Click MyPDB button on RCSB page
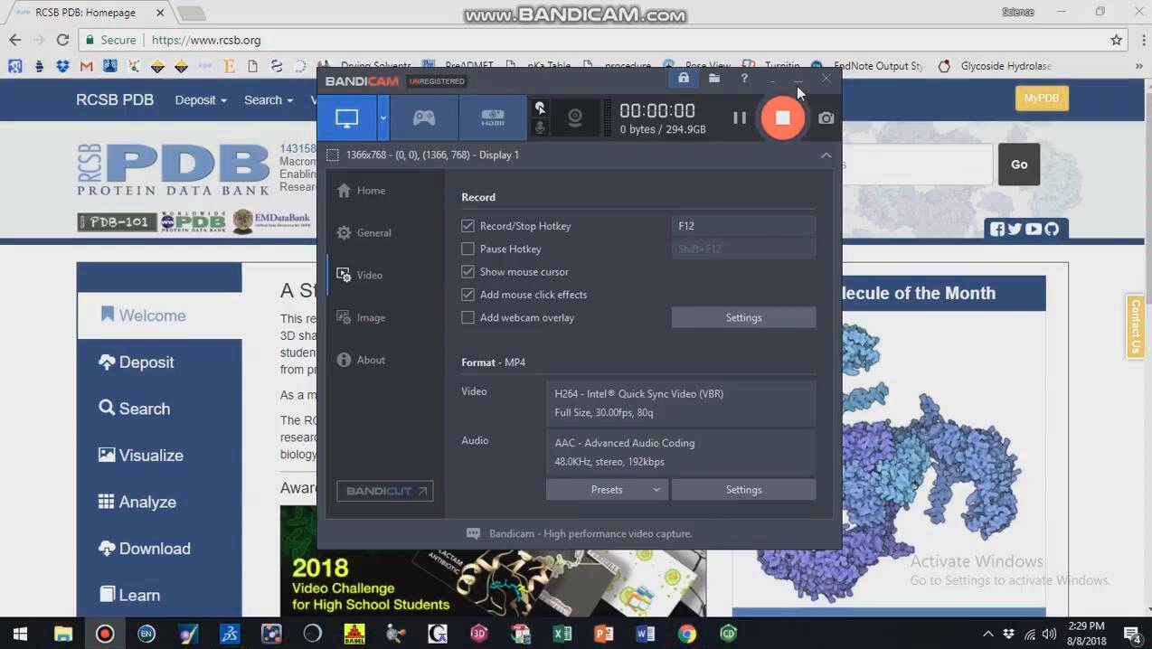The height and width of the screenshot is (649, 1152). pos(1042,99)
